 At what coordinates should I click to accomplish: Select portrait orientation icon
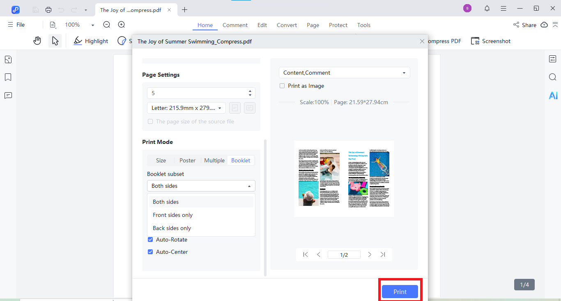click(235, 108)
